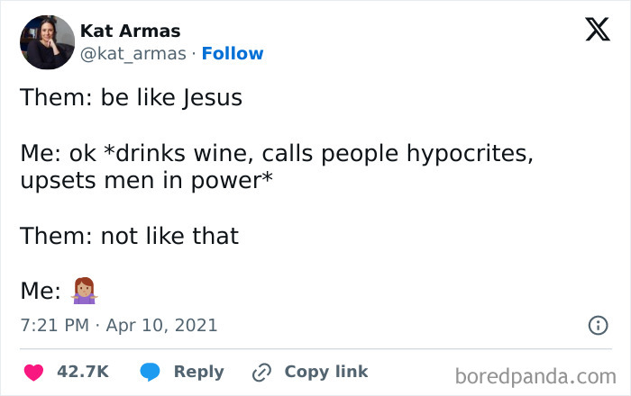Open the tweet info circle icon
This screenshot has height=396, width=631.
pyautogui.click(x=598, y=325)
